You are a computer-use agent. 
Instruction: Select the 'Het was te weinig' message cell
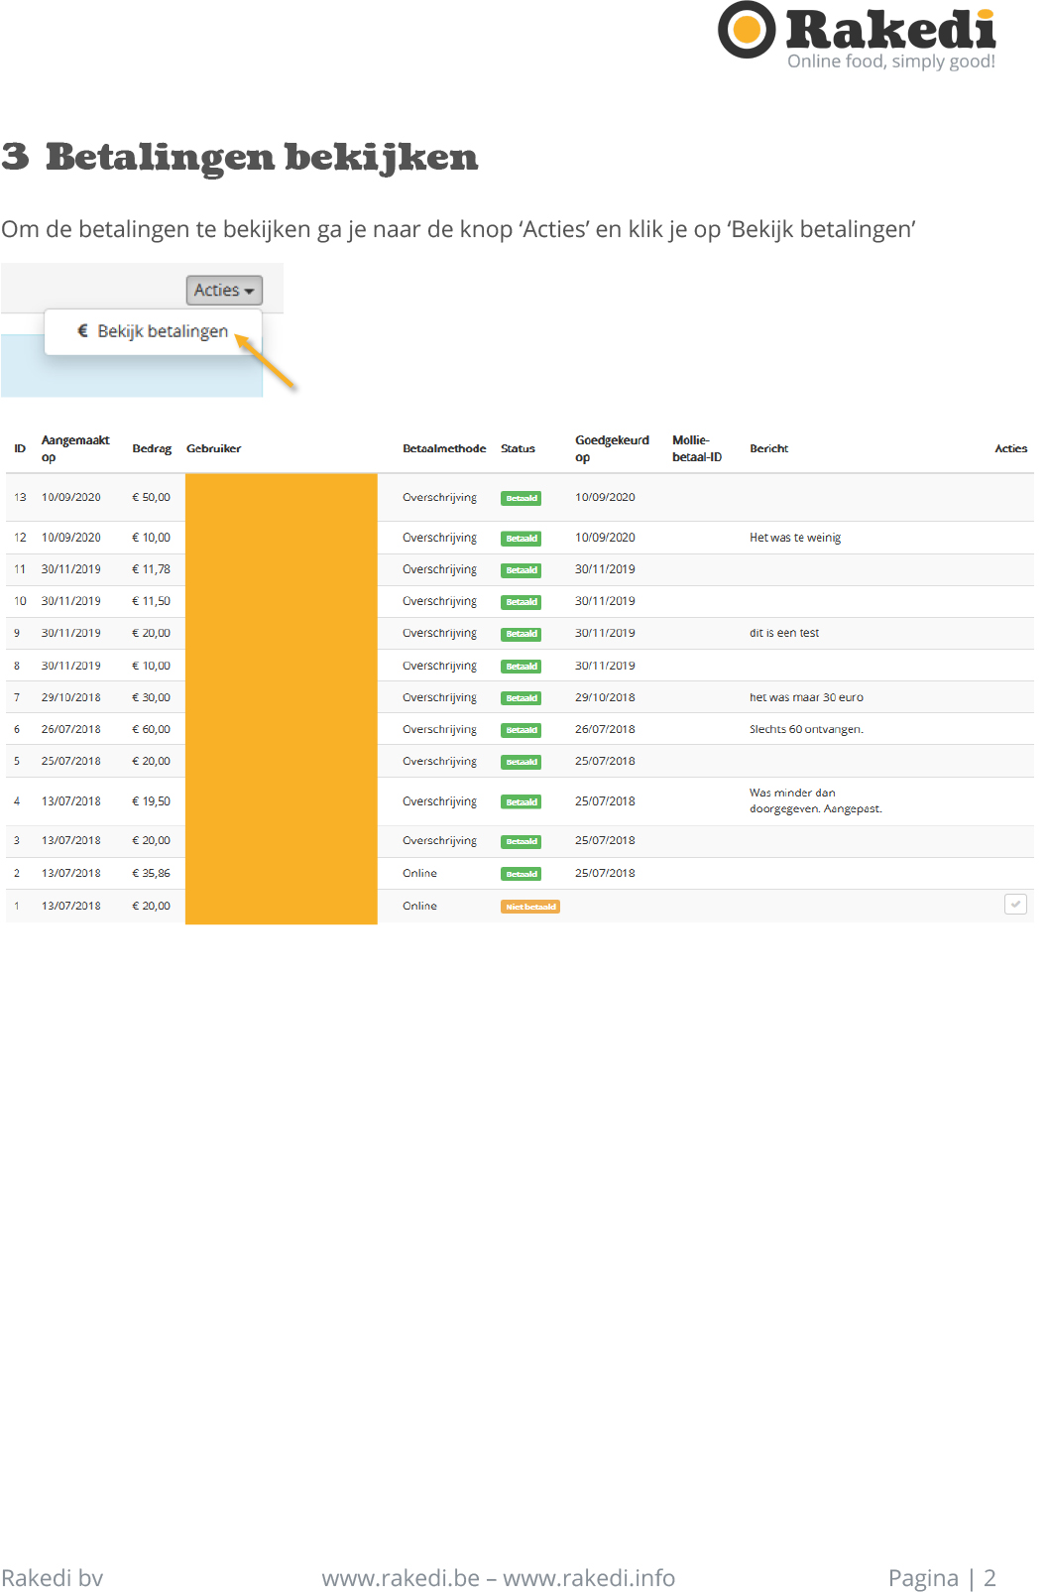[794, 538]
